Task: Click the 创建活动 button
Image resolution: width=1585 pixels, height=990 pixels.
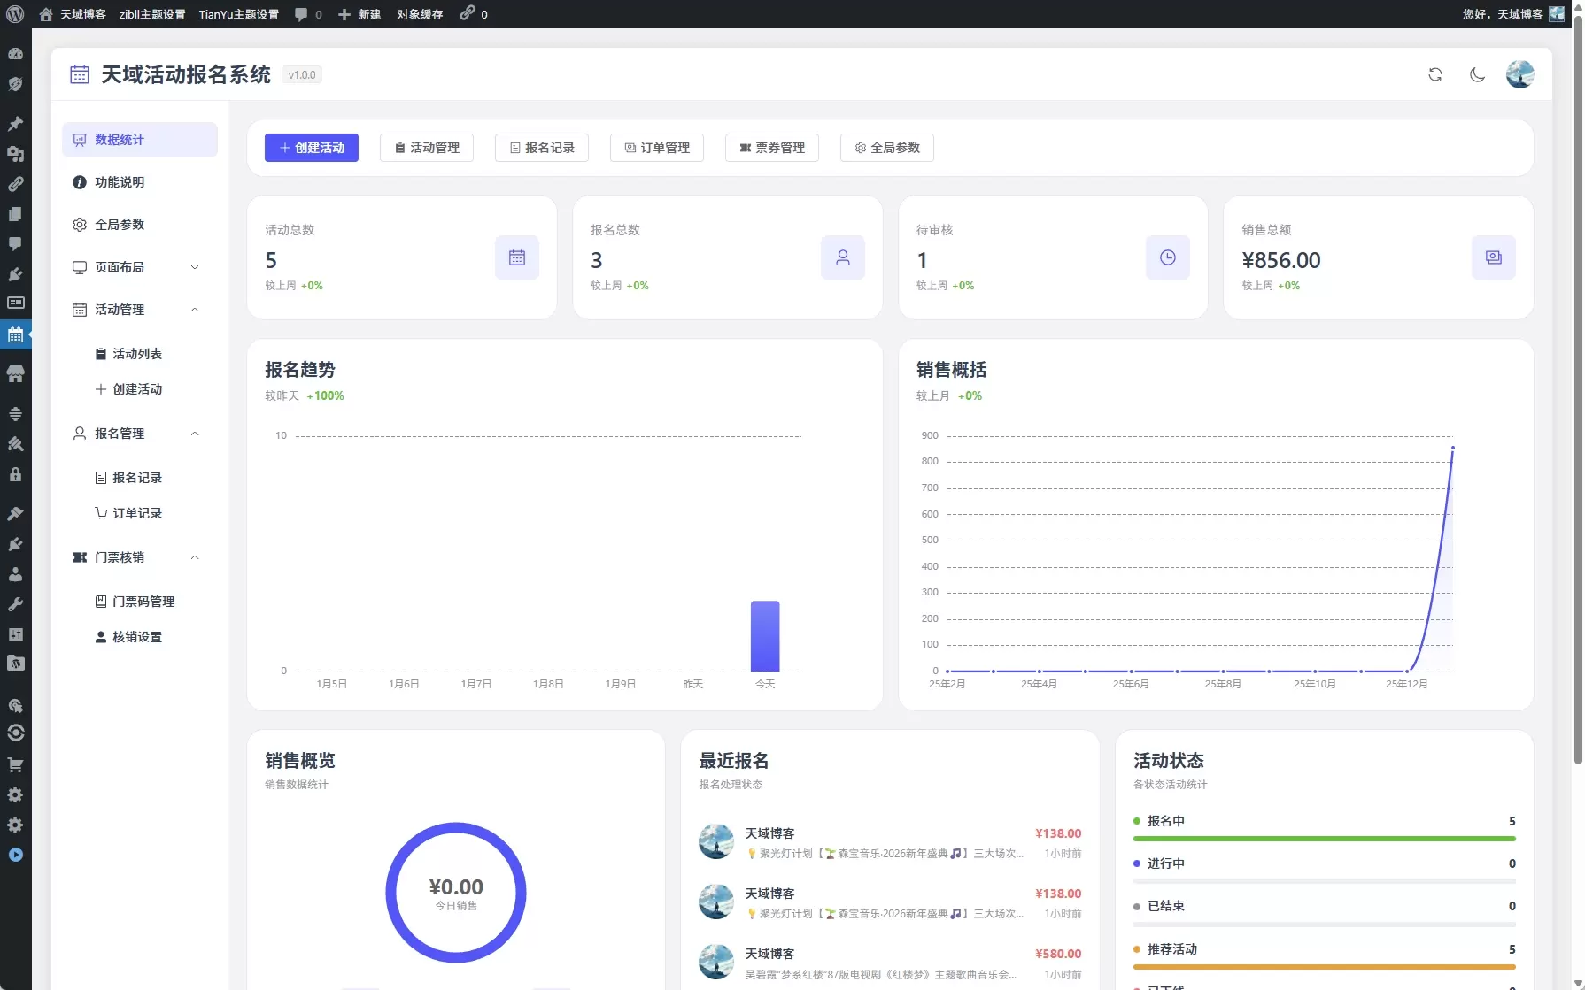Action: coord(312,148)
